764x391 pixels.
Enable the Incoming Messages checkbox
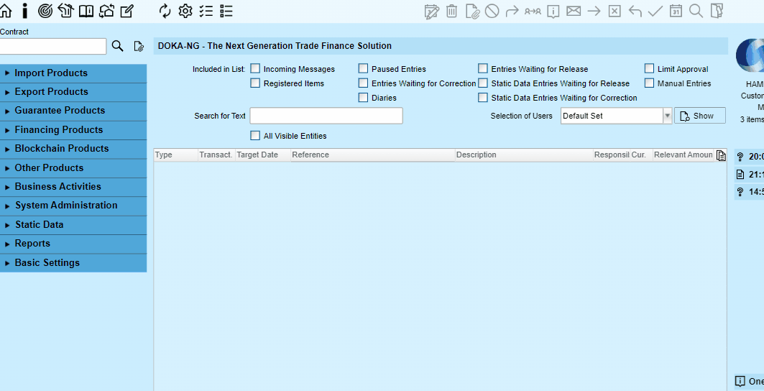(x=255, y=69)
